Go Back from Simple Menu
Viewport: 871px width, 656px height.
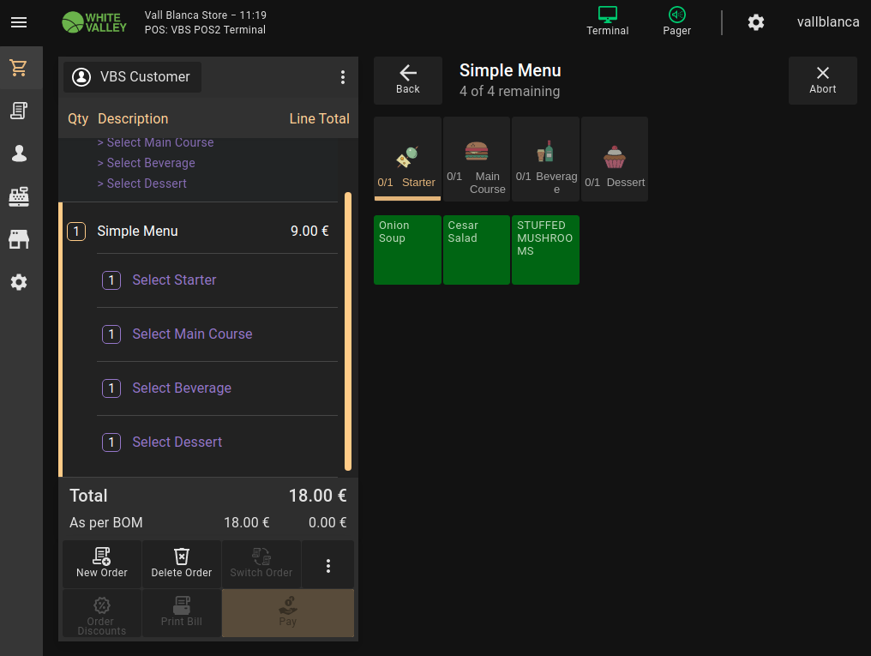click(408, 81)
